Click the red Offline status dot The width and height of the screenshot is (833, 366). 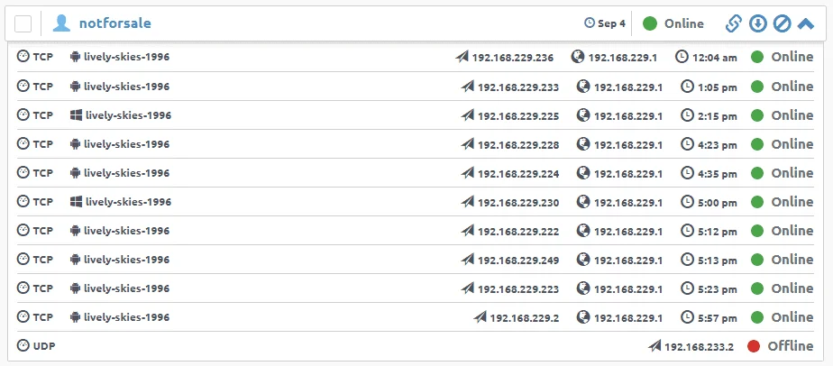click(x=754, y=346)
